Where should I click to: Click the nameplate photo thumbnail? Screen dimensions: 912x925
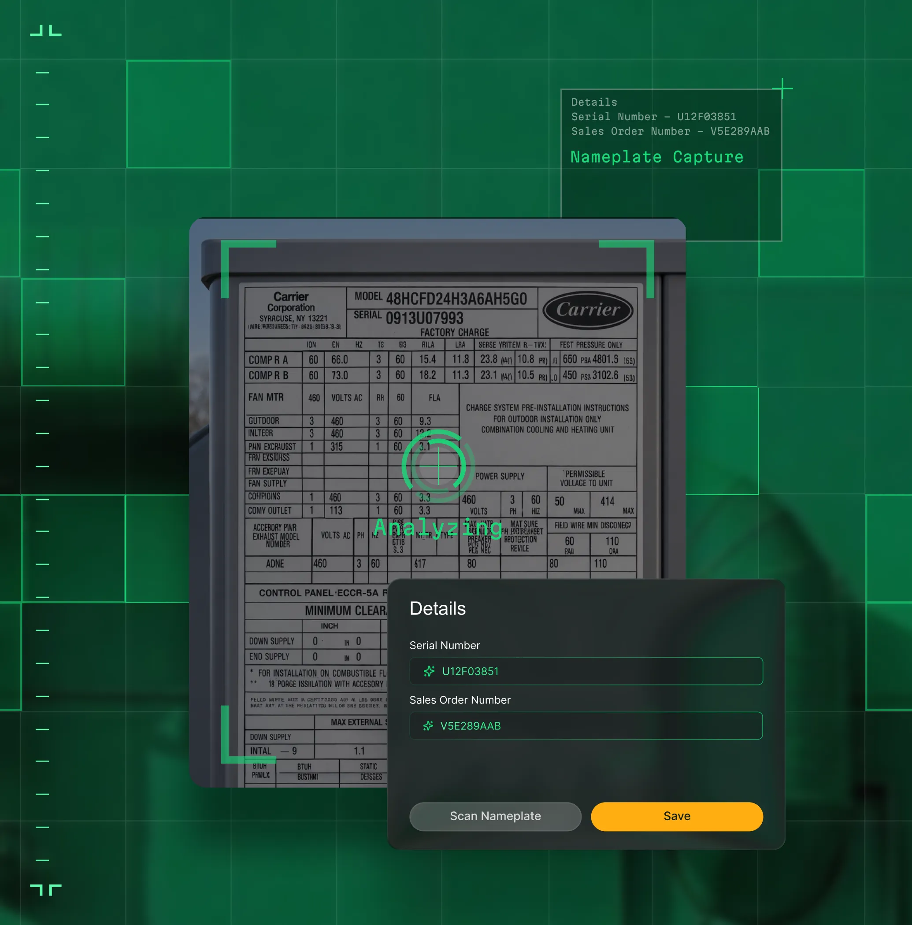pyautogui.click(x=437, y=502)
